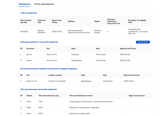The width and height of the screenshot is (165, 116).
Task: Click Даваадорж in the representative table
Action: click(86, 81)
